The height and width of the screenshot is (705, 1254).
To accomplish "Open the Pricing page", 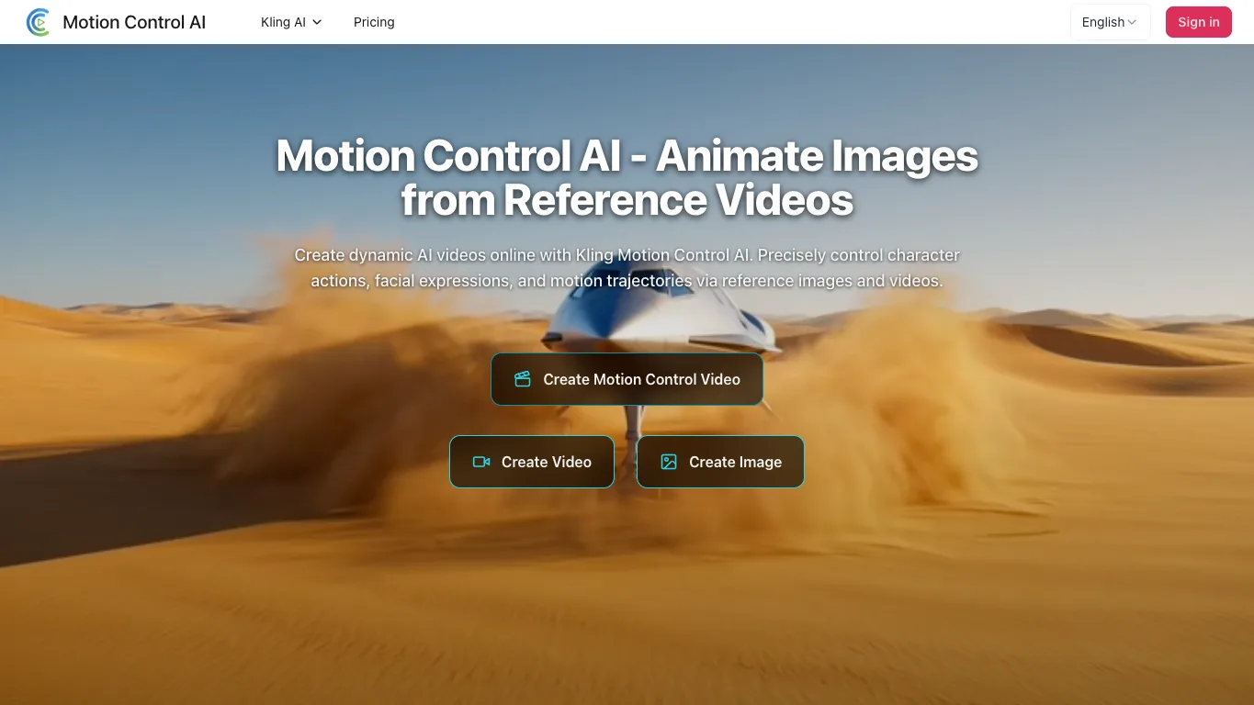I will coord(374,22).
